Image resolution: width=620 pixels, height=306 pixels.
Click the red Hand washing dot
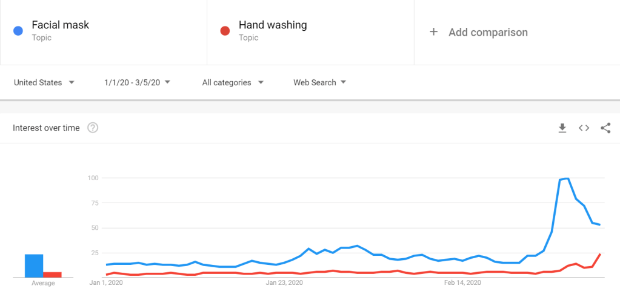225,31
